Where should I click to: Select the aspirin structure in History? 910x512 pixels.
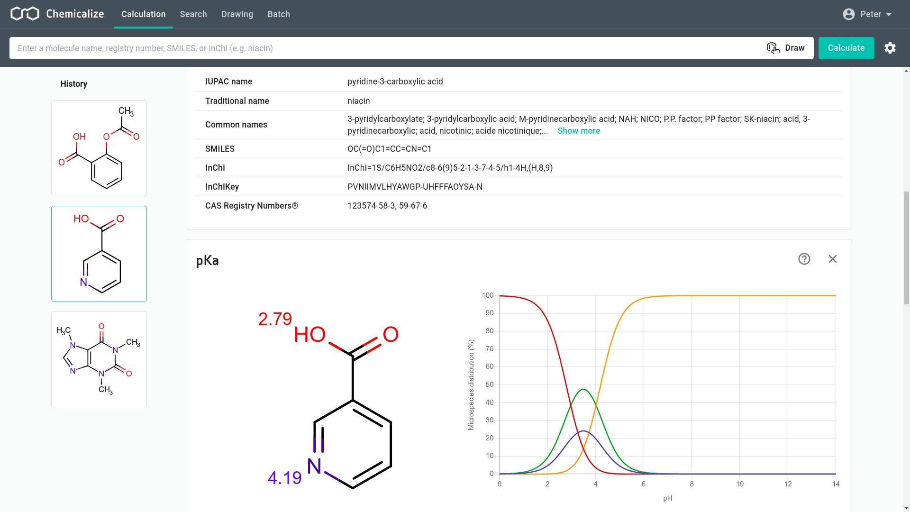point(99,147)
